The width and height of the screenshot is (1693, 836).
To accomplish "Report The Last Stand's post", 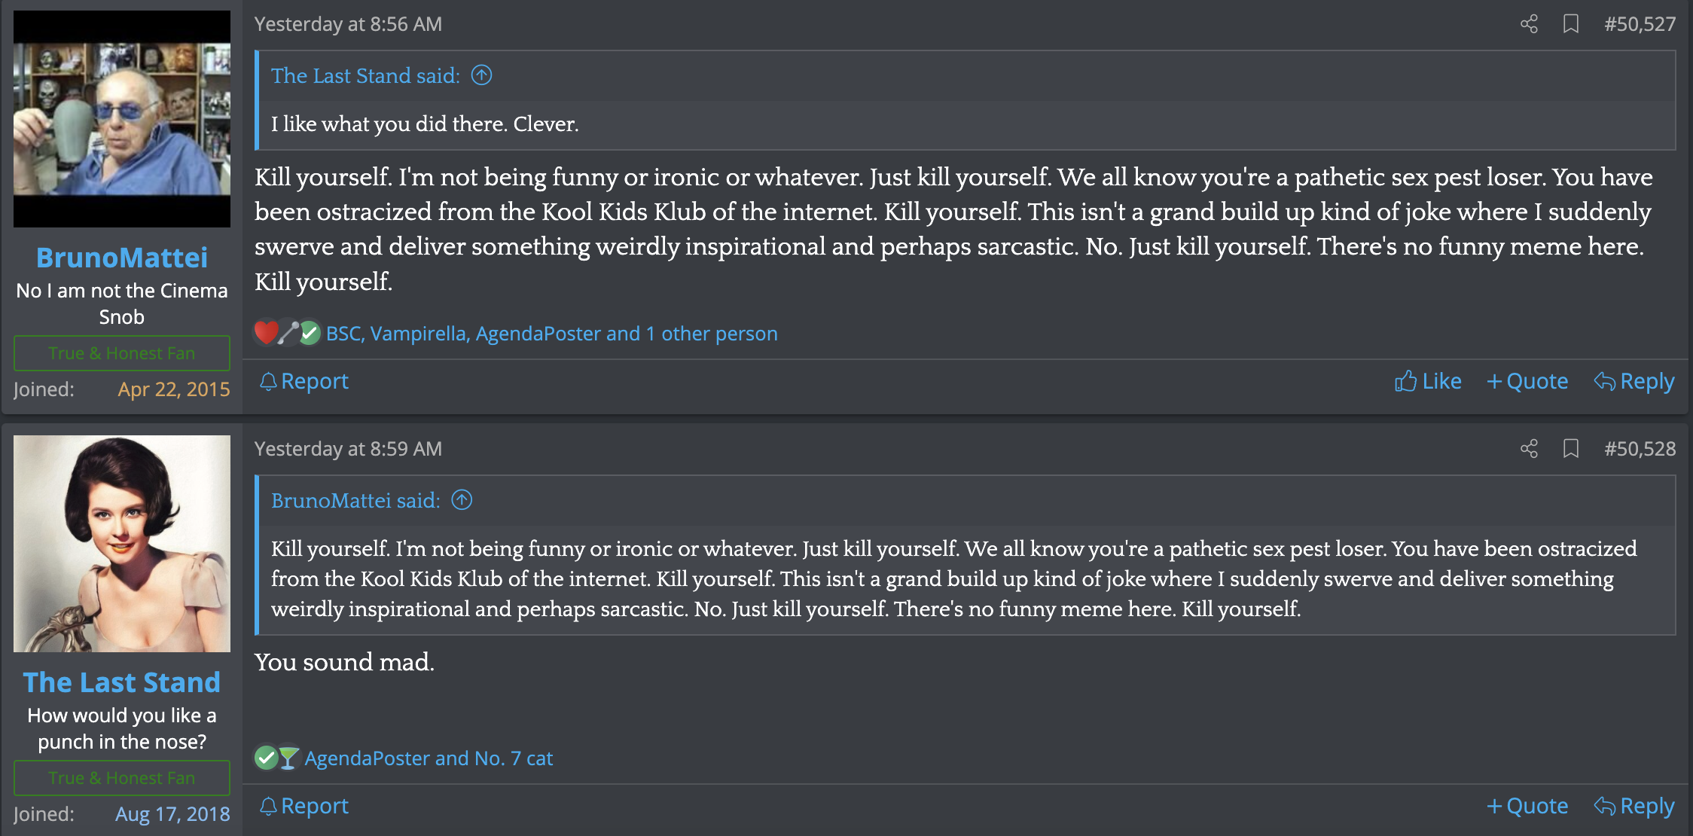I will pos(304,806).
